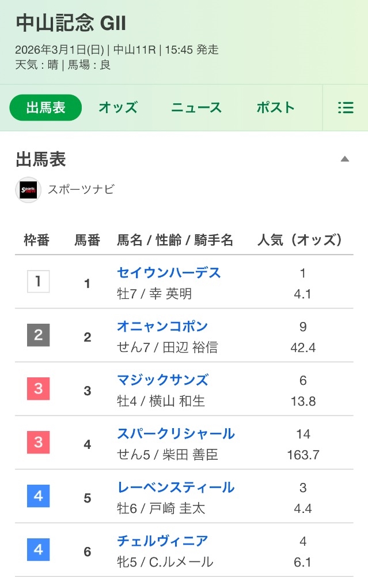This screenshot has height=577, width=368.
Task: Click frame 3 badge beside スパークリシャール
Action: tap(39, 443)
